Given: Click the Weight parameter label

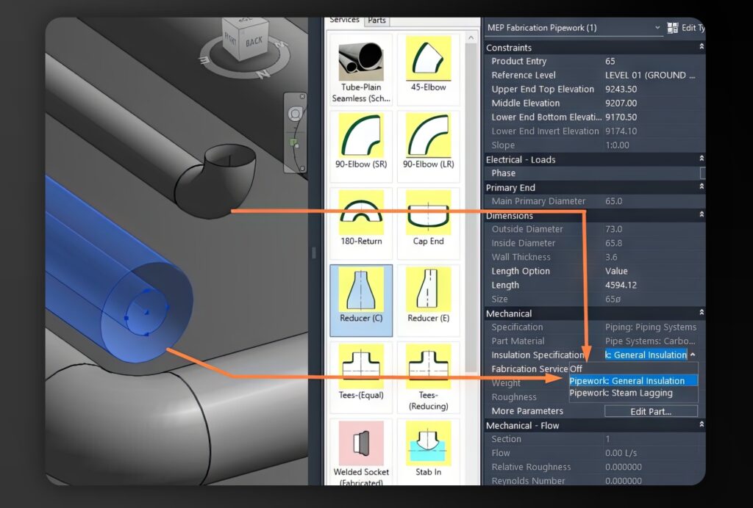Looking at the screenshot, I should (x=506, y=383).
